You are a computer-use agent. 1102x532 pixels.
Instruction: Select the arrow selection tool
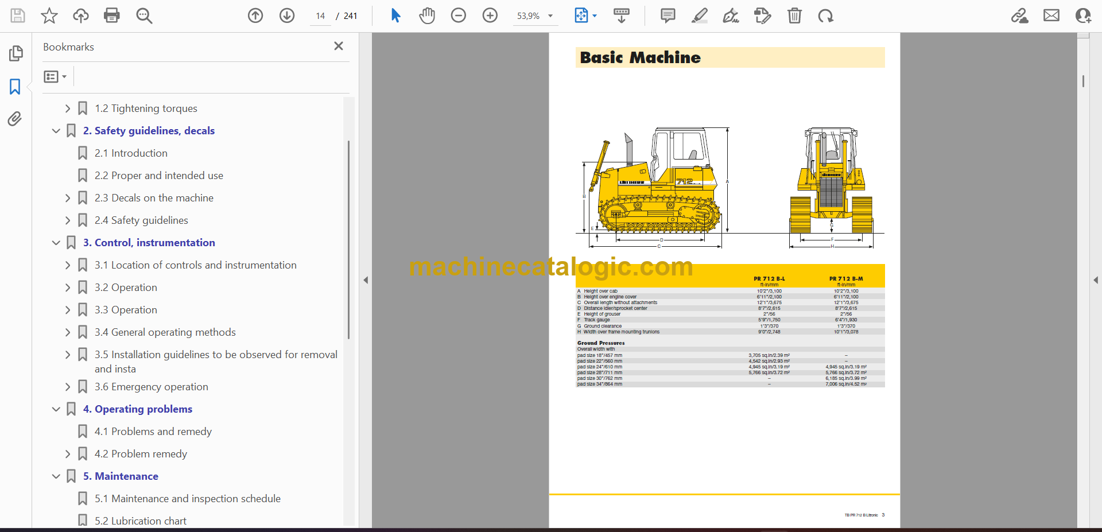point(395,15)
